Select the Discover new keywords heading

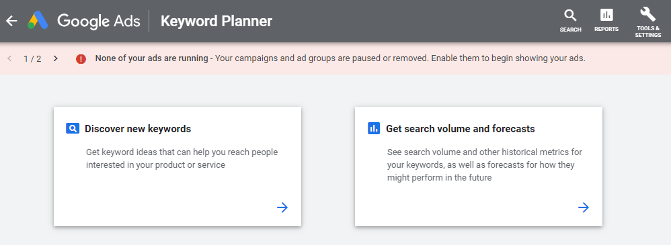click(138, 129)
